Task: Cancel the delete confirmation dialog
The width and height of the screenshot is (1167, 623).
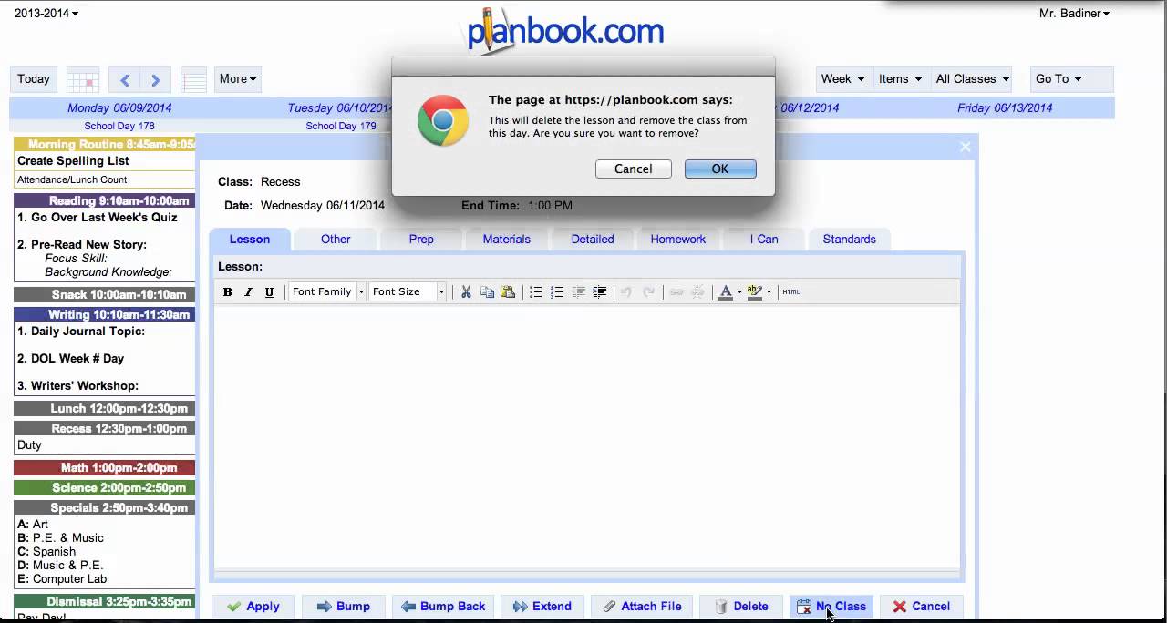Action: 634,169
